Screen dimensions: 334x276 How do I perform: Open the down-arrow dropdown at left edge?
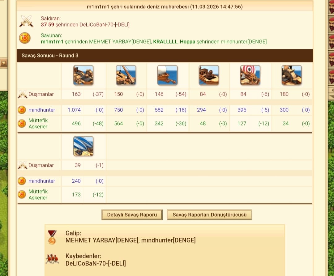coord(4,63)
